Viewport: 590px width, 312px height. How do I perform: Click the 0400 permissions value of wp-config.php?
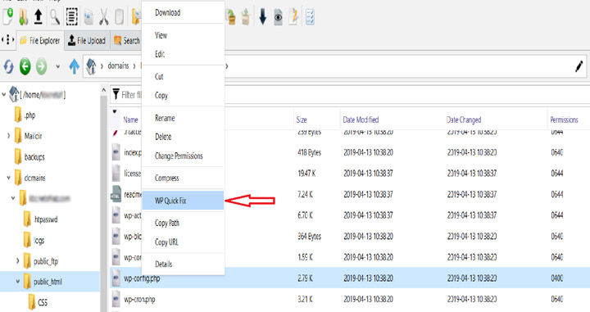[557, 278]
